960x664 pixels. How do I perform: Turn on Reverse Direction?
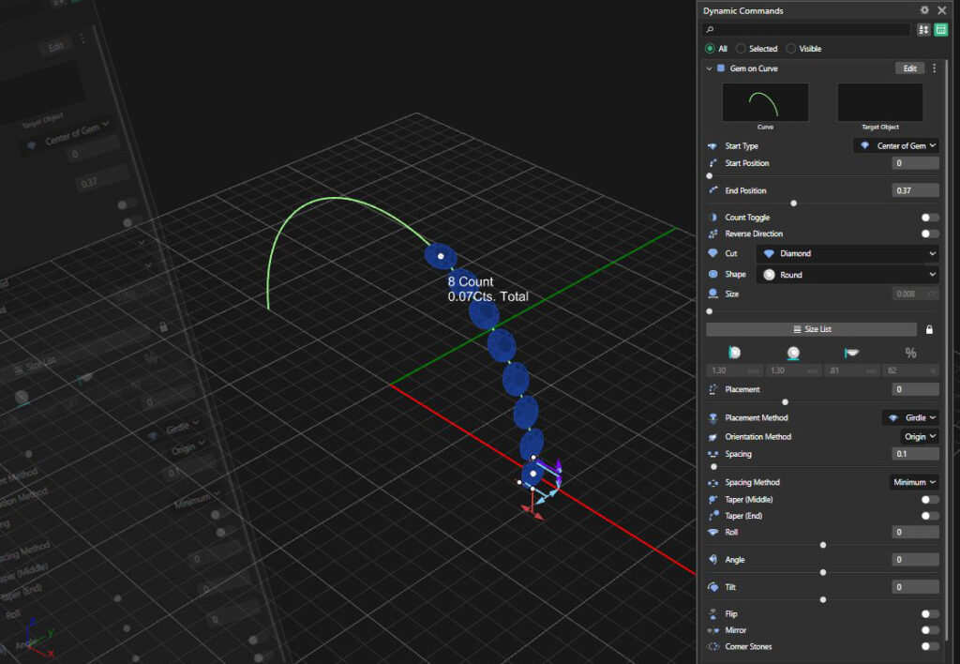(x=929, y=234)
